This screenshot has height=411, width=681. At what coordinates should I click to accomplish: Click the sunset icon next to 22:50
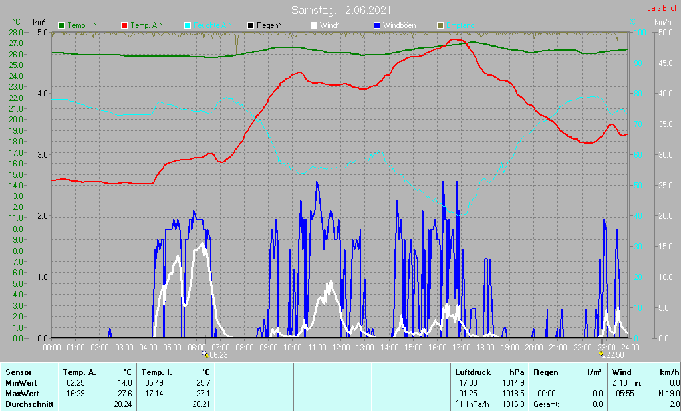pos(601,355)
